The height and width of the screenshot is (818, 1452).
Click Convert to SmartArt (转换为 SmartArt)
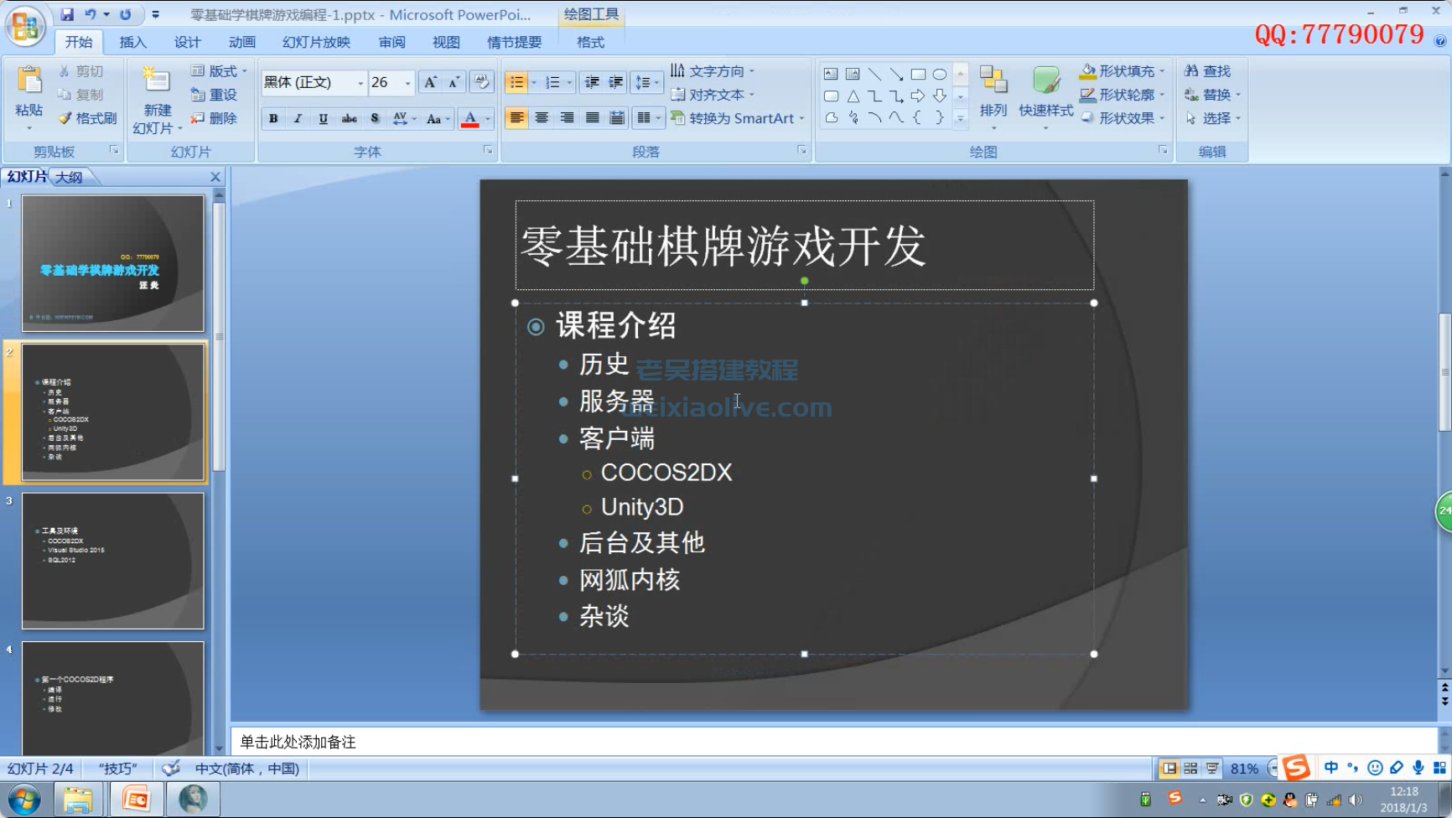[x=737, y=118]
